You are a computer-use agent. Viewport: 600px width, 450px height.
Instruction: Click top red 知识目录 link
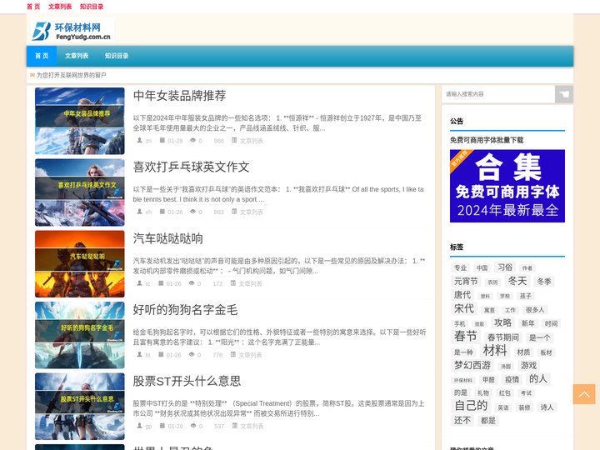(92, 7)
